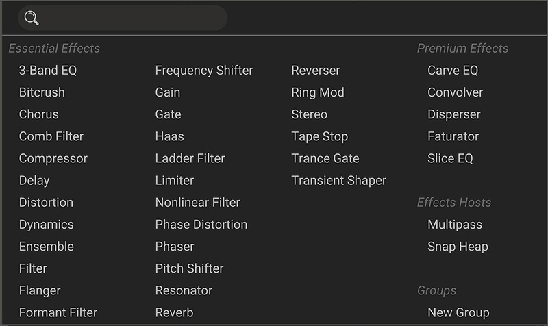Image resolution: width=548 pixels, height=326 pixels.
Task: Select 3-Band EQ effect
Action: 48,71
